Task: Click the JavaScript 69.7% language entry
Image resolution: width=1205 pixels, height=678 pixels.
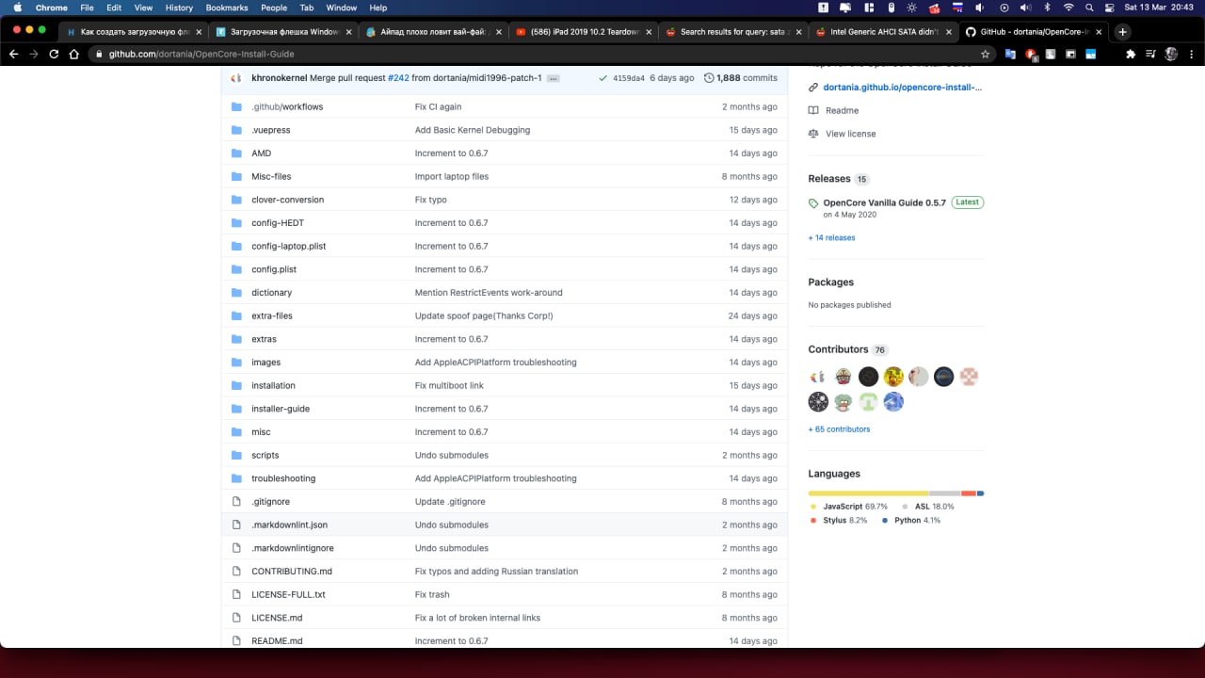Action: 855,507
